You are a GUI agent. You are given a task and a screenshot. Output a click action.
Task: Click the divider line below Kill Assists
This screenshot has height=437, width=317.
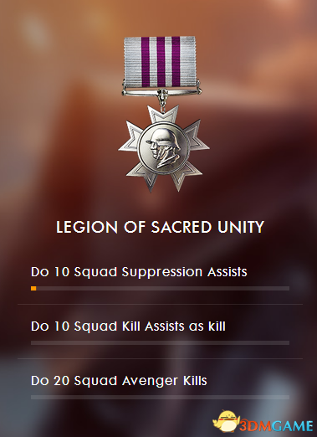point(160,358)
